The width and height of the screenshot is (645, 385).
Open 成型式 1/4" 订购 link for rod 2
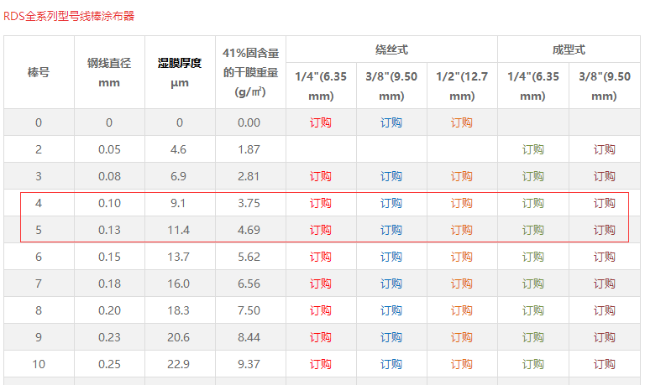pyautogui.click(x=533, y=149)
